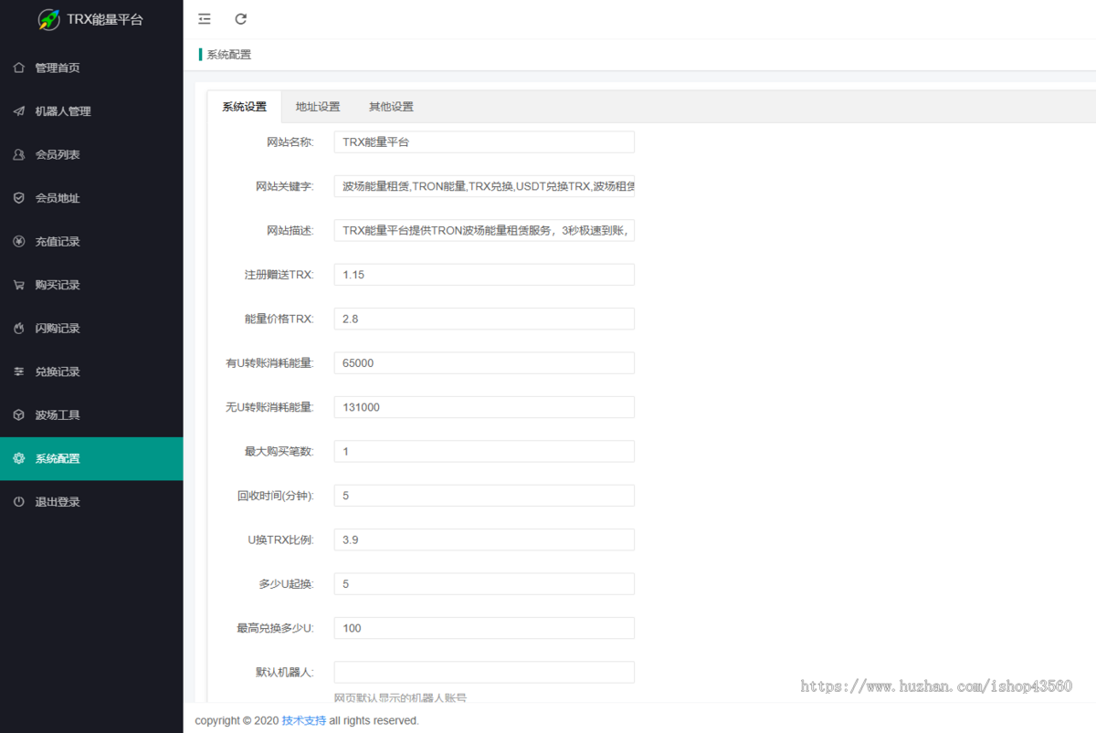Open 充值记录 menu entry
The image size is (1096, 733).
(91, 241)
